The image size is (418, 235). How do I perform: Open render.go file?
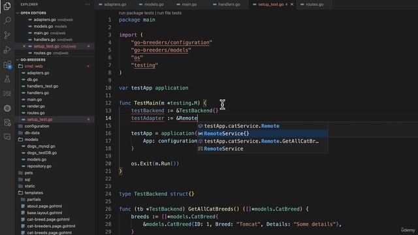[x=36, y=106]
